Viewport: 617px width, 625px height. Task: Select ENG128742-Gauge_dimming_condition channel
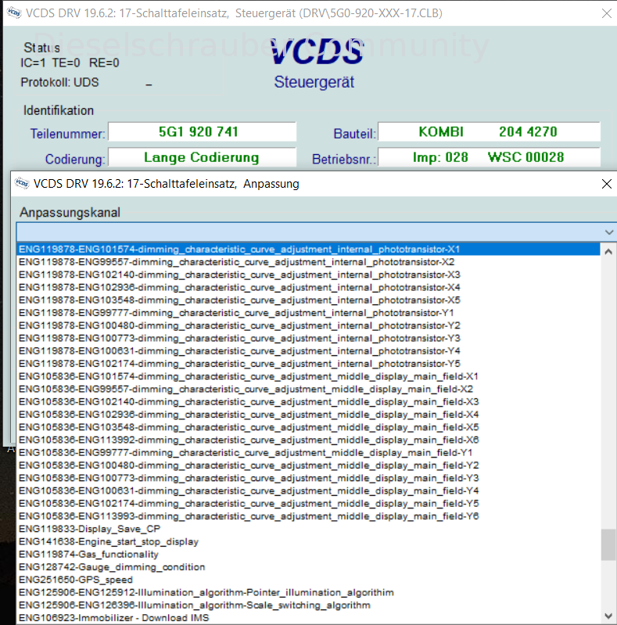[308, 567]
